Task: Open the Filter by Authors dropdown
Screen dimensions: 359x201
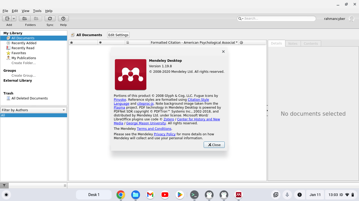Action: (34, 110)
